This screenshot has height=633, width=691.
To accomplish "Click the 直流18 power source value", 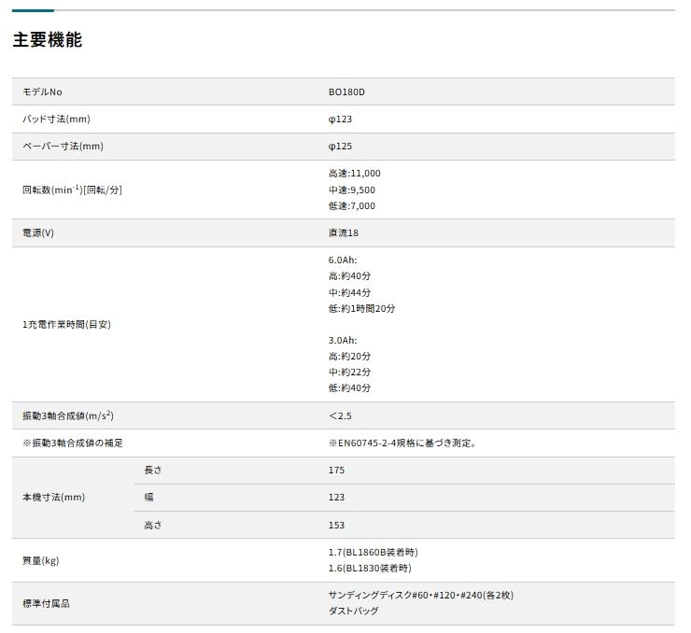I will pos(343,233).
